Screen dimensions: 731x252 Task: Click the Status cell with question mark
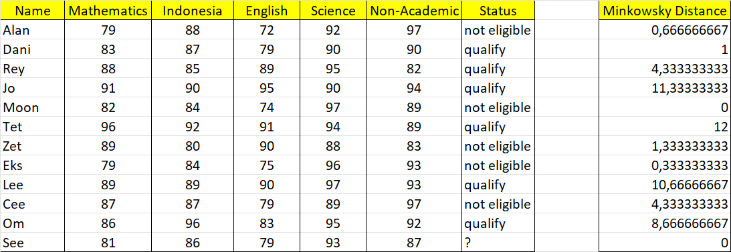pos(498,242)
